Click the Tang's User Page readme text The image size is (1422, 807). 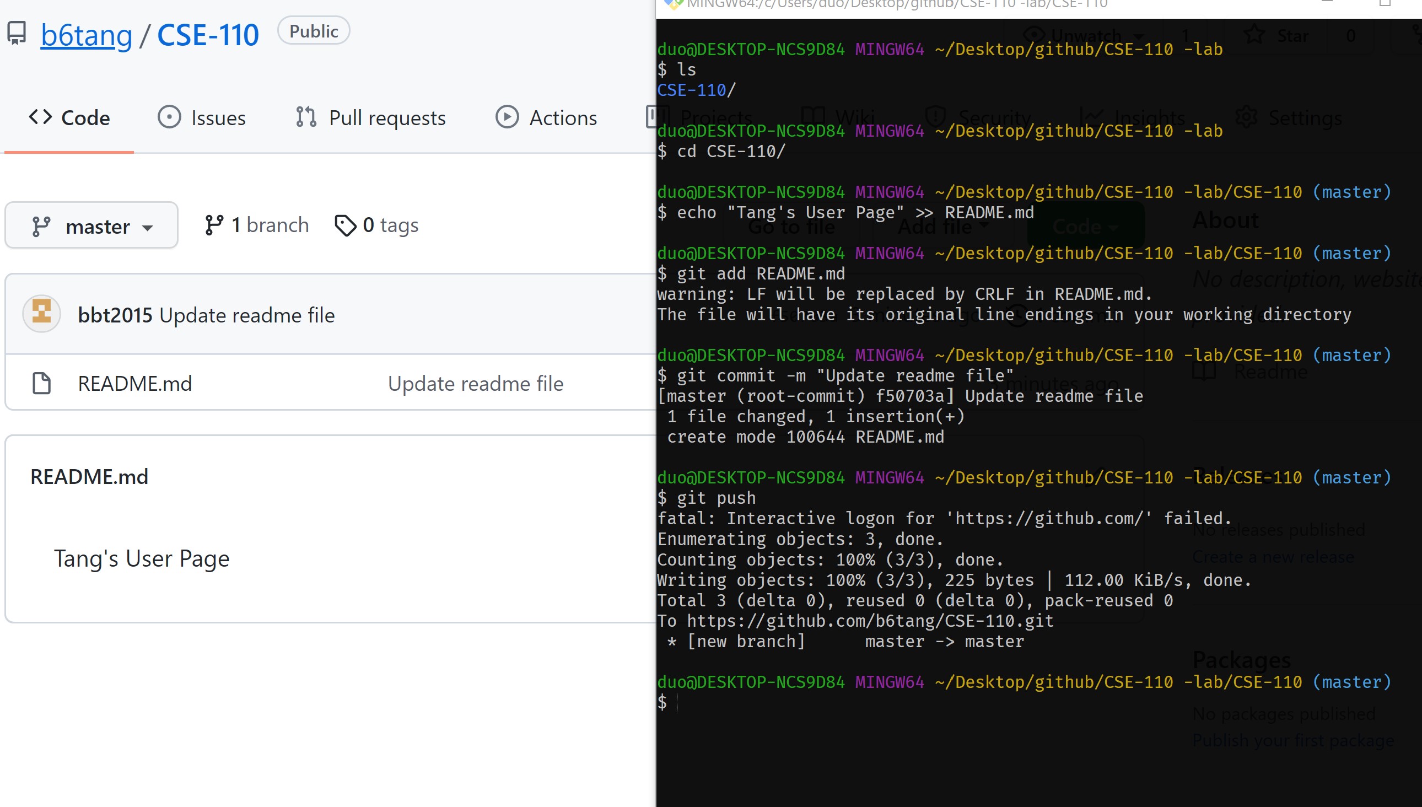(141, 559)
